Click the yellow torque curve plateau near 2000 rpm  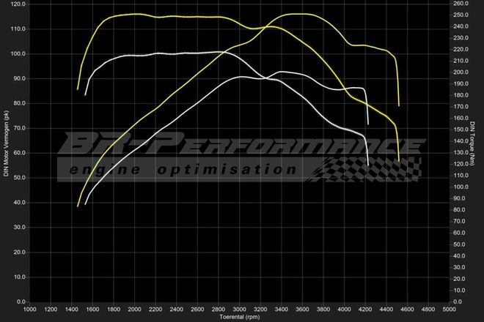(x=135, y=14)
